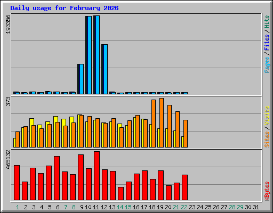Click the red KBytes bar for day 22
Viewport: 273px width, 213px height.
[x=185, y=187]
